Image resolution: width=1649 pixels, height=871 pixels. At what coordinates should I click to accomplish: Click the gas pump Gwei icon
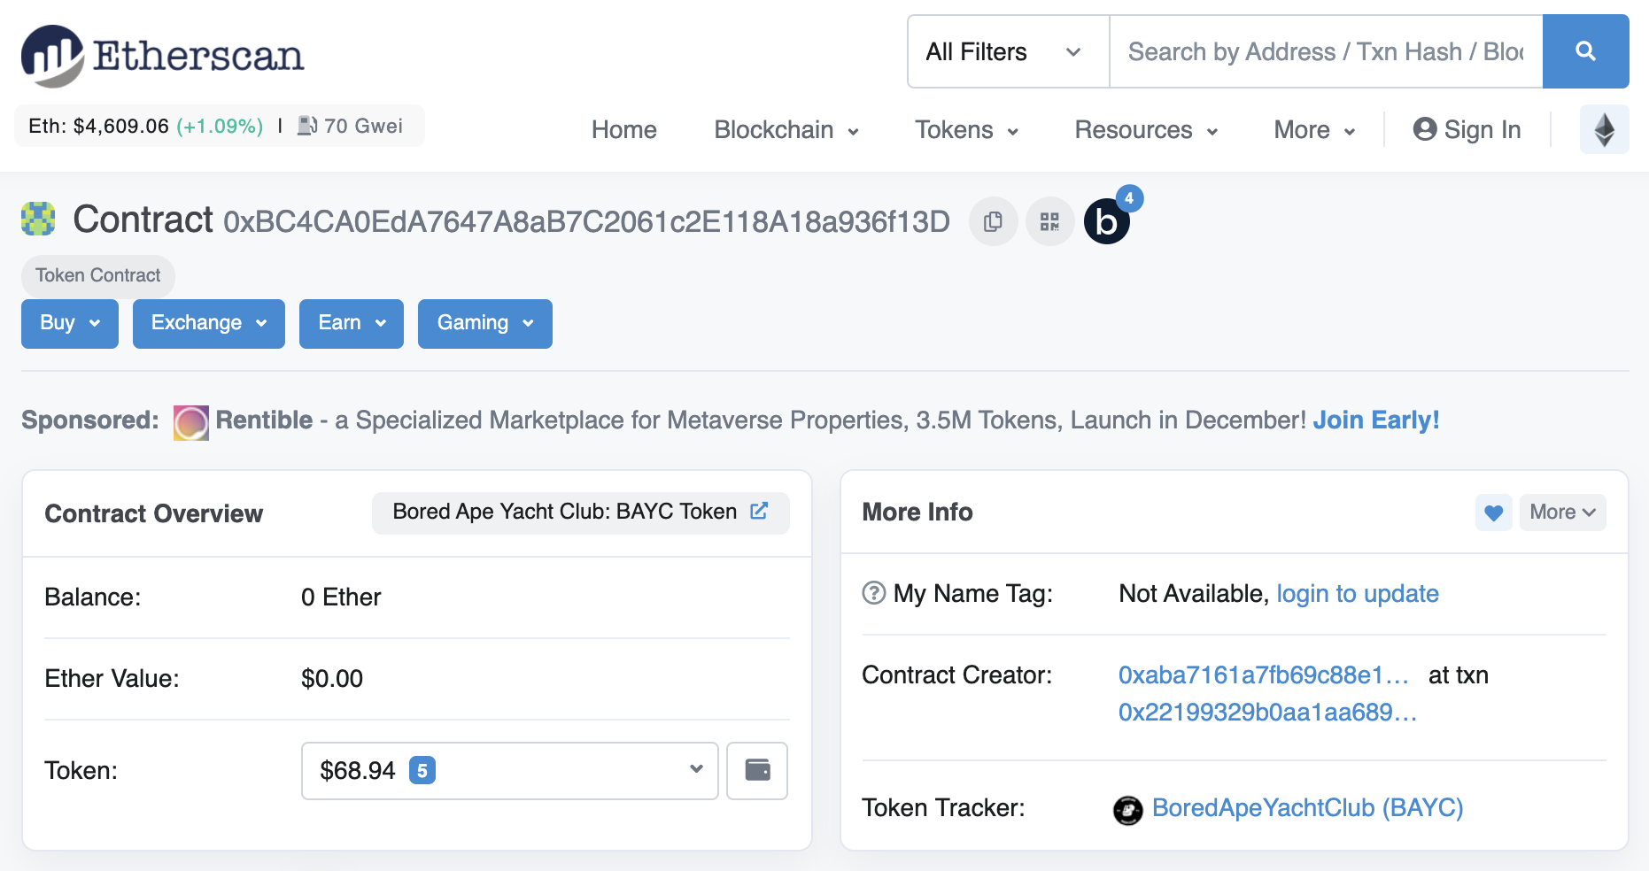coord(306,126)
